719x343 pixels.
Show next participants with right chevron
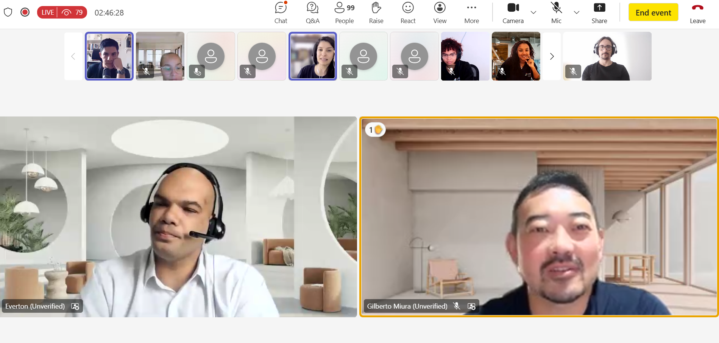[x=552, y=56]
